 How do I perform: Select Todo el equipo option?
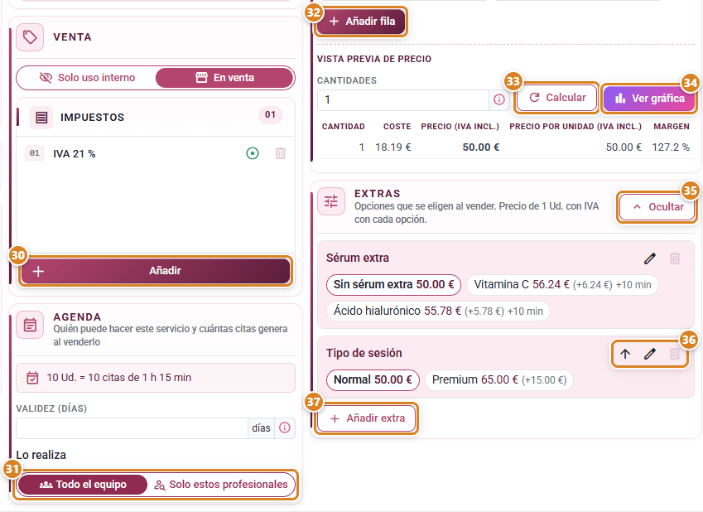pos(83,485)
